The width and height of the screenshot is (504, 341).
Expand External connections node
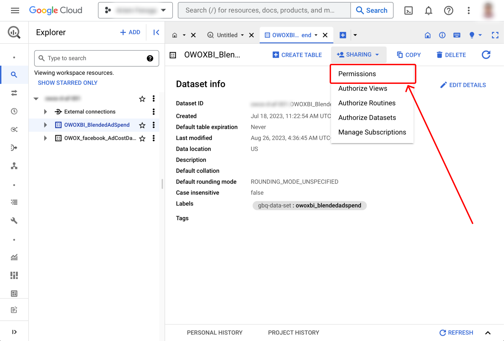[x=45, y=112]
